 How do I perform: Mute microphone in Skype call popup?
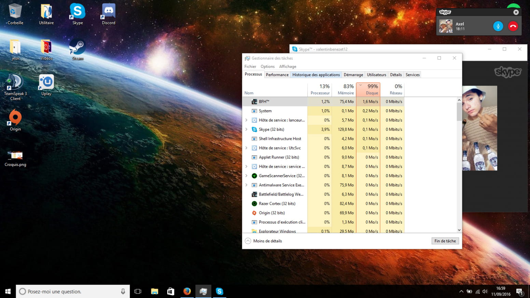tap(498, 26)
